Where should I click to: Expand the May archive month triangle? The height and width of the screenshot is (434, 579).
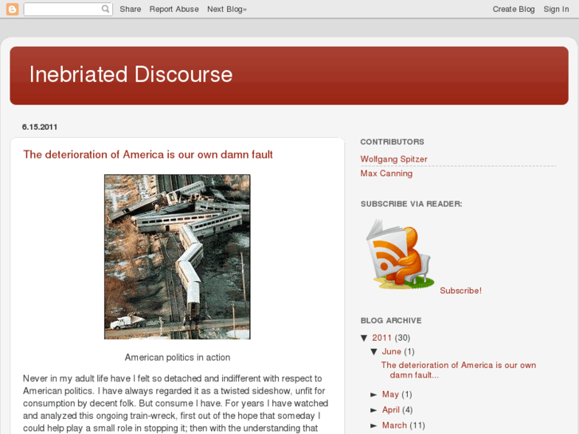[374, 395]
